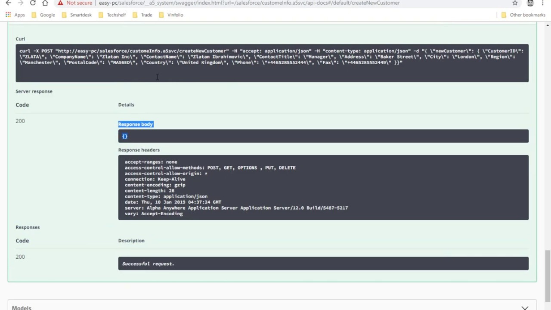This screenshot has height=310, width=551.
Task: Click the access-control-allow-origin header line
Action: click(x=166, y=174)
